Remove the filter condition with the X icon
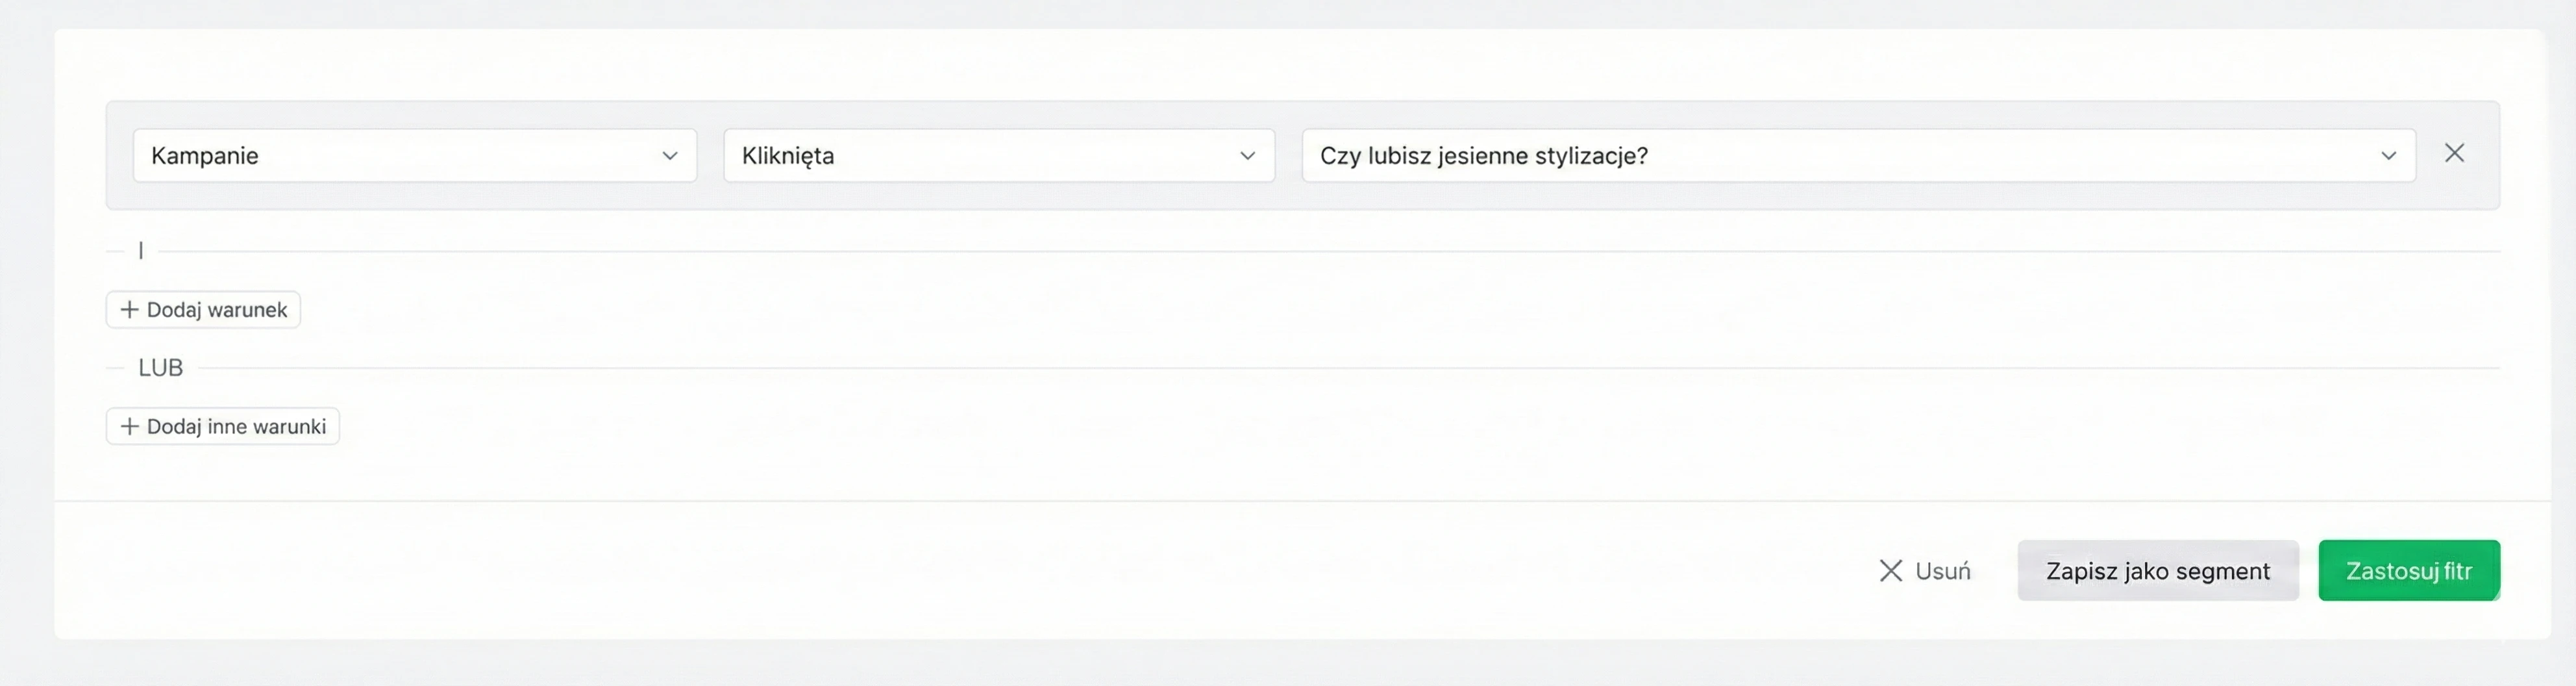Viewport: 2576px width, 686px height. 2455,153
